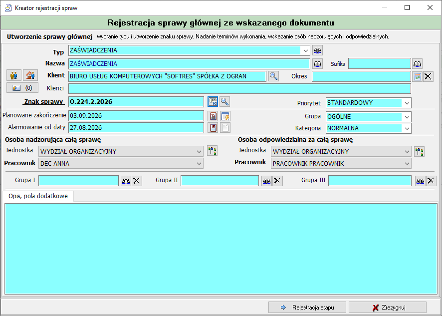The width and height of the screenshot is (442, 316).
Task: Click the Planowane zakończenie date field 03.09.2026
Action: tap(136, 116)
